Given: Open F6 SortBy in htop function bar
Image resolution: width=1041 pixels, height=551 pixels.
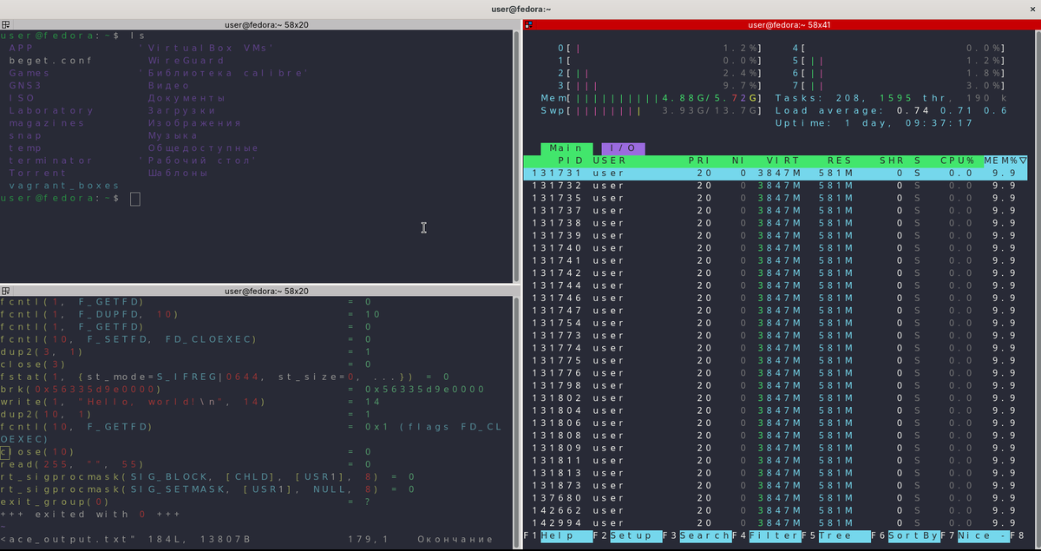Looking at the screenshot, I should click(x=904, y=536).
